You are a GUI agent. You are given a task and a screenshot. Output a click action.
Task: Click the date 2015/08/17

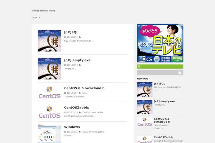click(72, 37)
